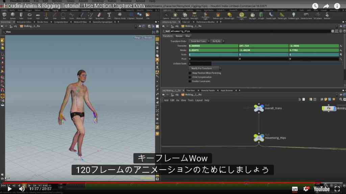Check the Enable Constraints box
Viewport: 346px width, 194px height.
190,81
